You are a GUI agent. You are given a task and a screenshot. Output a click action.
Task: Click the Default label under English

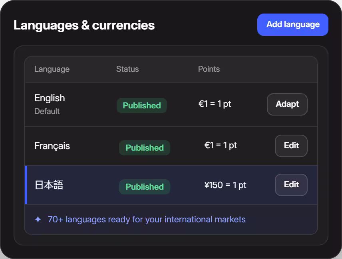tap(47, 111)
